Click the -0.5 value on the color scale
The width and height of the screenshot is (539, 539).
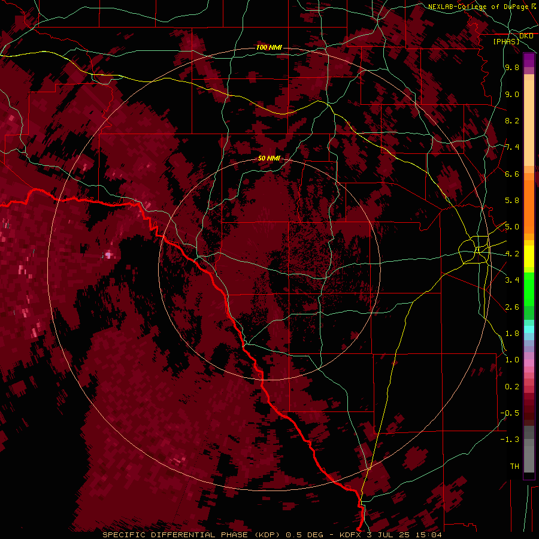[510, 413]
